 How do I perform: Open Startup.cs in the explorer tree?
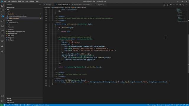coord(24,40)
